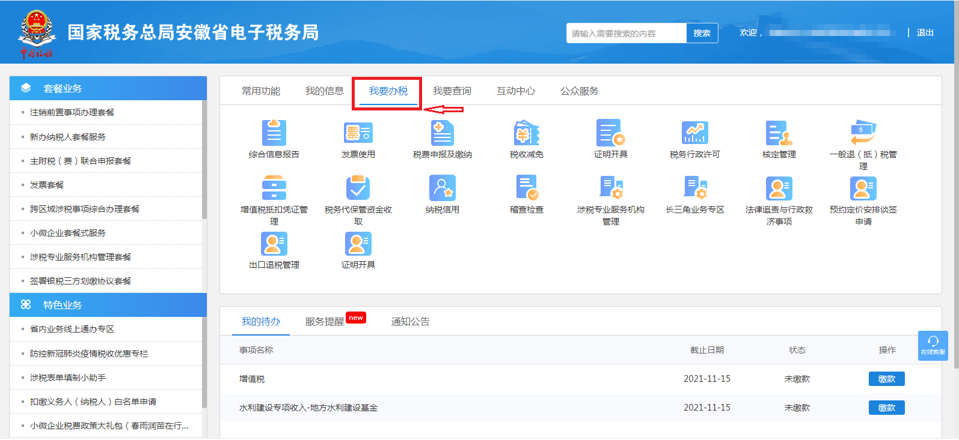This screenshot has height=440, width=959.
Task: Switch to the 我要查询 tab
Action: coord(452,91)
